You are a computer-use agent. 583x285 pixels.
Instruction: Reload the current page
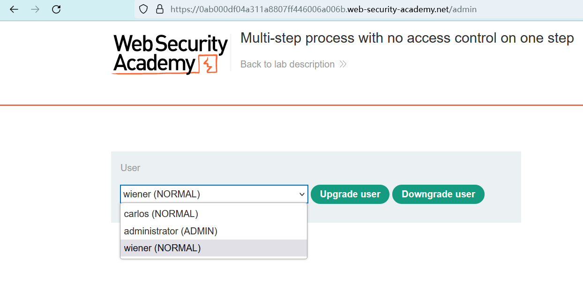[x=56, y=9]
